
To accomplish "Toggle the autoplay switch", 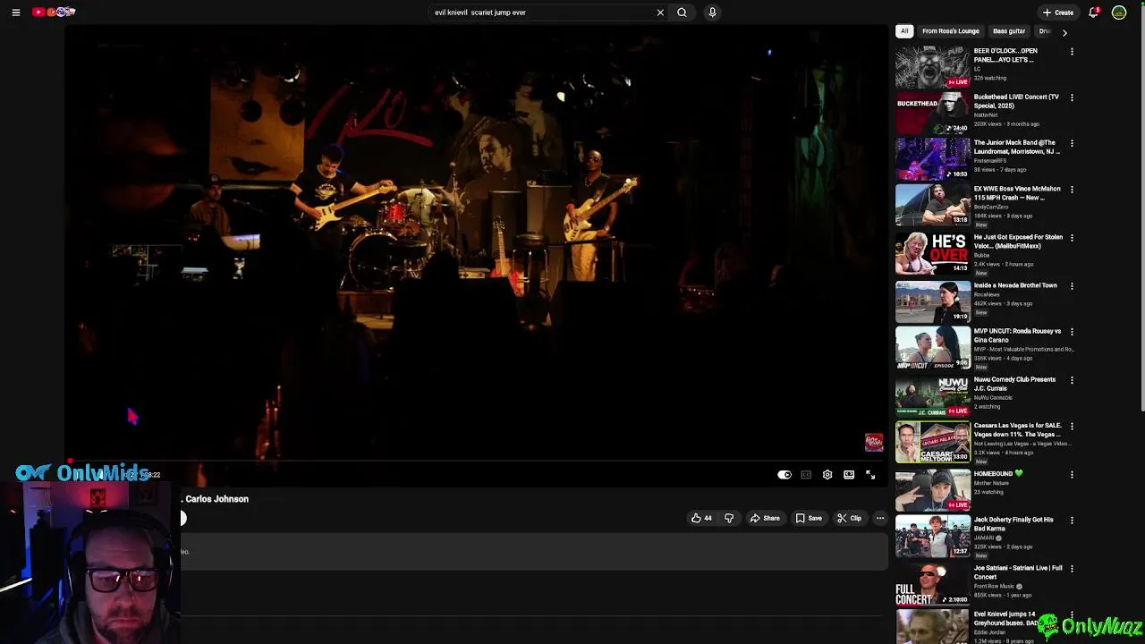I will [x=785, y=475].
